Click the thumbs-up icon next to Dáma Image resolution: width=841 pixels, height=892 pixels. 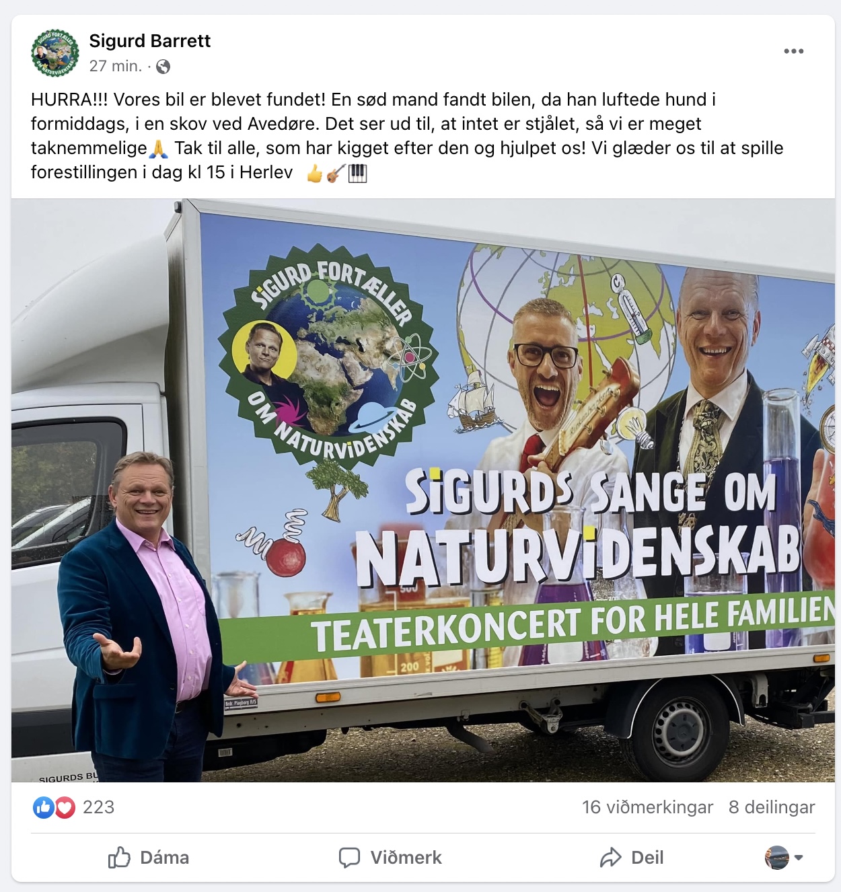tap(119, 857)
